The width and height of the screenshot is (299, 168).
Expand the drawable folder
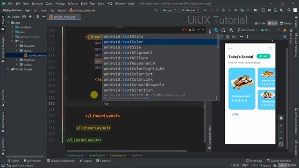click(17, 46)
